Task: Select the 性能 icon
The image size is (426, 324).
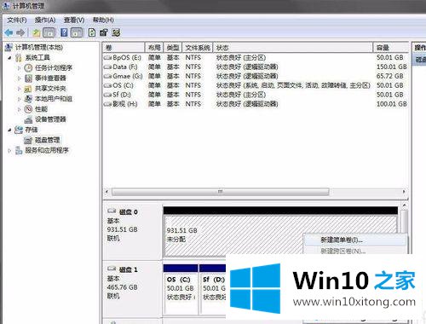Action: point(28,109)
